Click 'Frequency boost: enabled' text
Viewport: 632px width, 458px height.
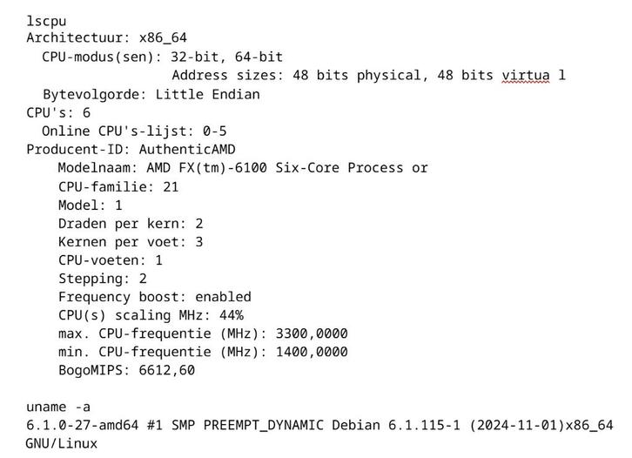(x=155, y=297)
